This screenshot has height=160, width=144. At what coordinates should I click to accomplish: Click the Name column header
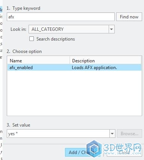tap(38, 61)
